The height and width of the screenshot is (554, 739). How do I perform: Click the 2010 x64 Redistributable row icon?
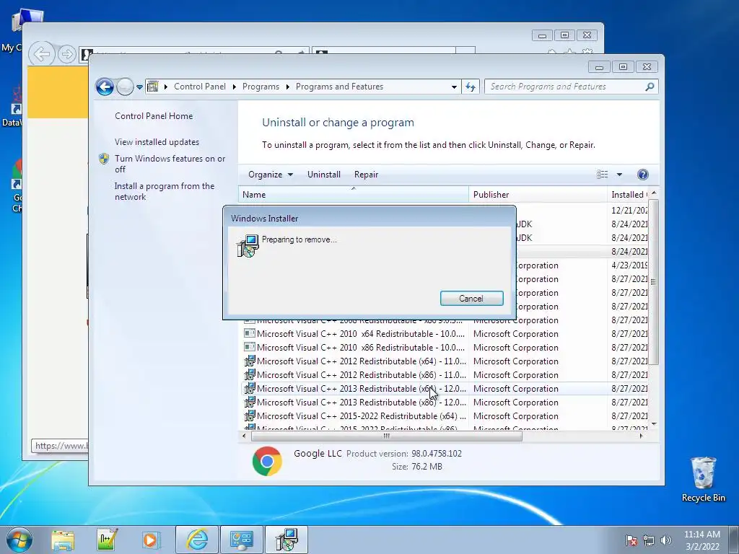pyautogui.click(x=249, y=333)
